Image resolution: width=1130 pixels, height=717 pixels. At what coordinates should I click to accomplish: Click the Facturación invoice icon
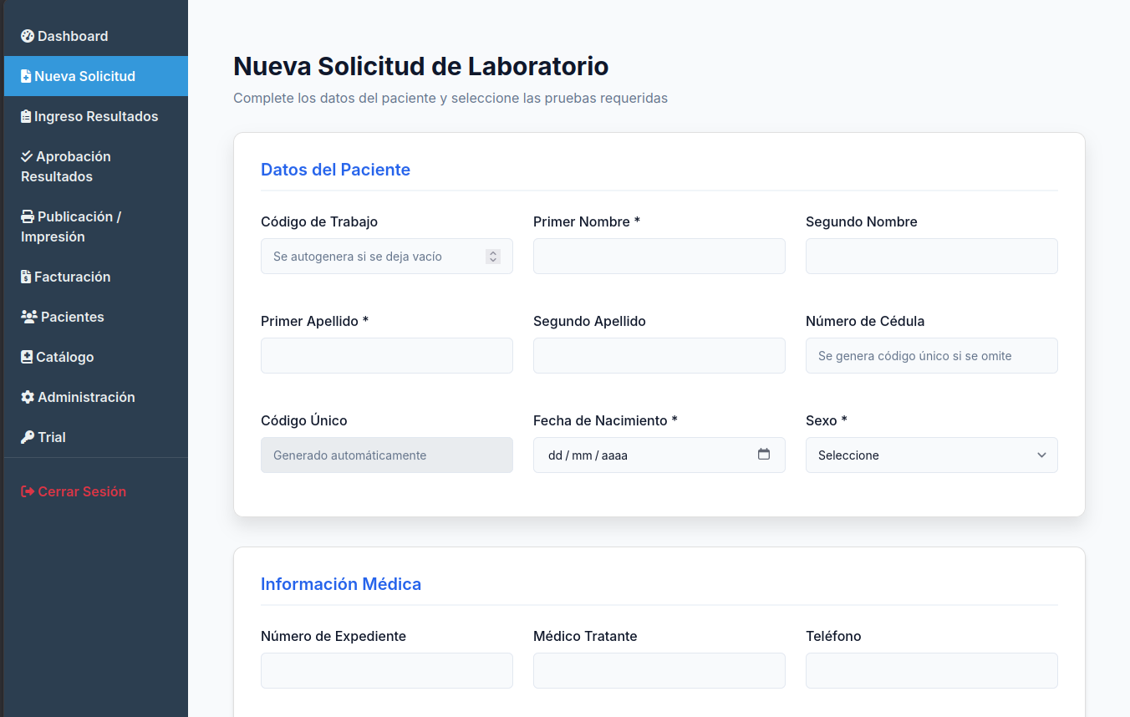point(26,277)
